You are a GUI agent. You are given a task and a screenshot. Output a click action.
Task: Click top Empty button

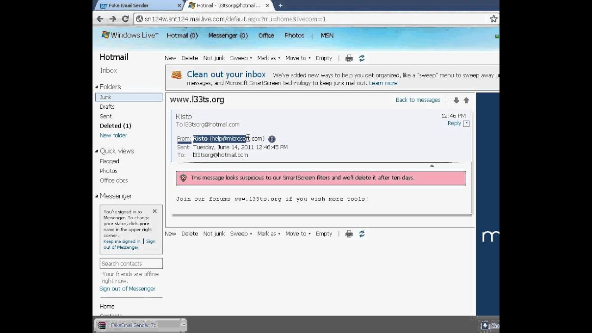324,58
